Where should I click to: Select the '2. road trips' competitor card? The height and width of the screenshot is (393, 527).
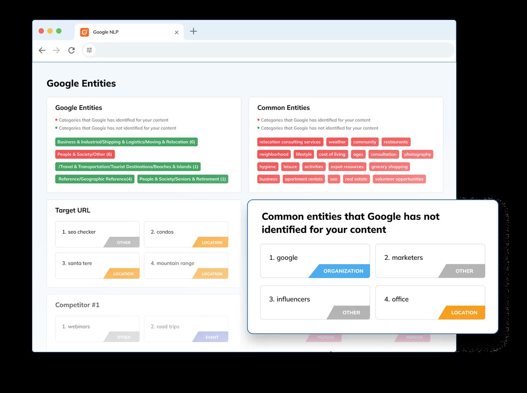pos(186,329)
